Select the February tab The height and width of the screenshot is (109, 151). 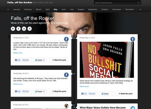[x=28, y=9]
